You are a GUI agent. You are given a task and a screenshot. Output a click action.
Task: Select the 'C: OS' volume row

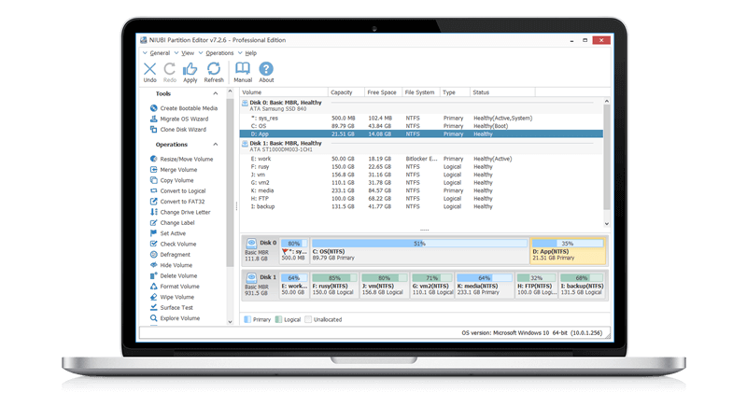pos(421,126)
